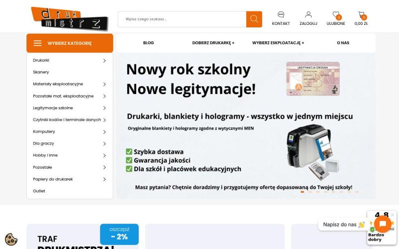
Task: Click the Drukmistrz logo
Action: pyautogui.click(x=69, y=19)
